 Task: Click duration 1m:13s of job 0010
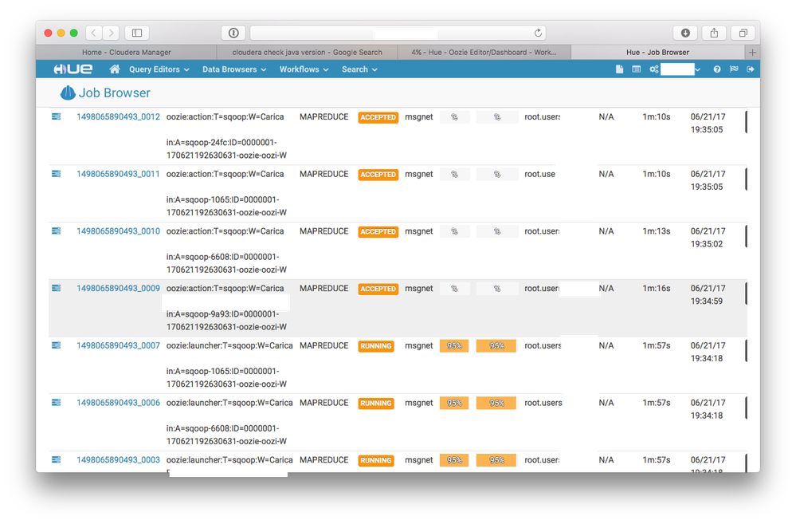pos(657,230)
